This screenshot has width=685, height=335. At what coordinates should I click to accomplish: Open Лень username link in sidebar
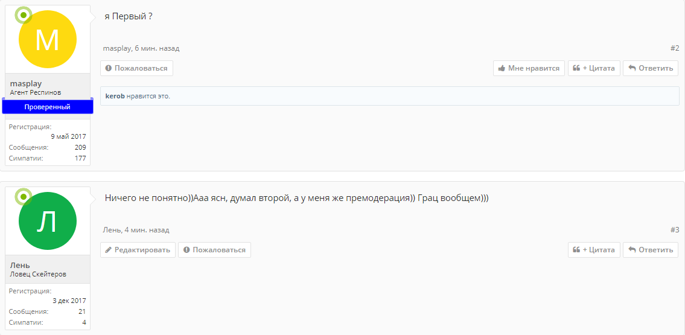(x=20, y=265)
